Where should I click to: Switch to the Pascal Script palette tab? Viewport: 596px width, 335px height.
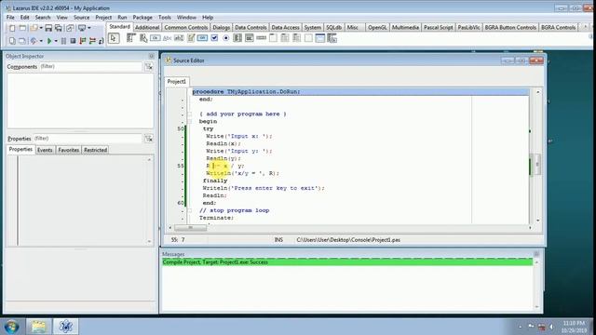439,27
